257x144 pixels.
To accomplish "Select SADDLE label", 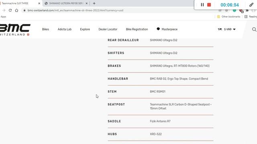I will (x=114, y=121).
